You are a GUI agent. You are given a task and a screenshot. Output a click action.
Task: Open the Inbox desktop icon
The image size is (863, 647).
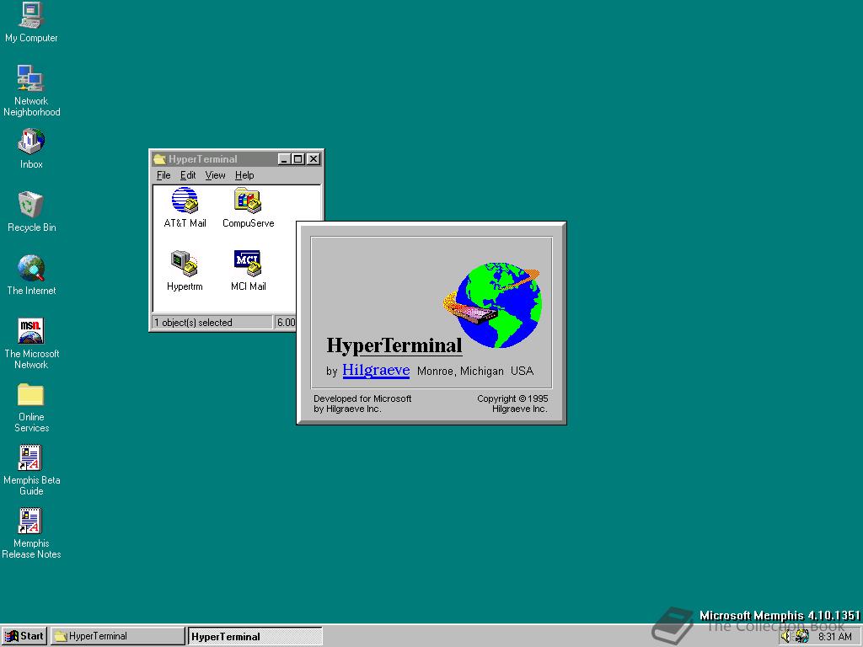click(31, 142)
